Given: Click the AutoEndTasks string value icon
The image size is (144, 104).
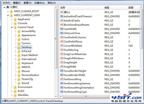Looking at the screenshot, I should [x=61, y=21].
